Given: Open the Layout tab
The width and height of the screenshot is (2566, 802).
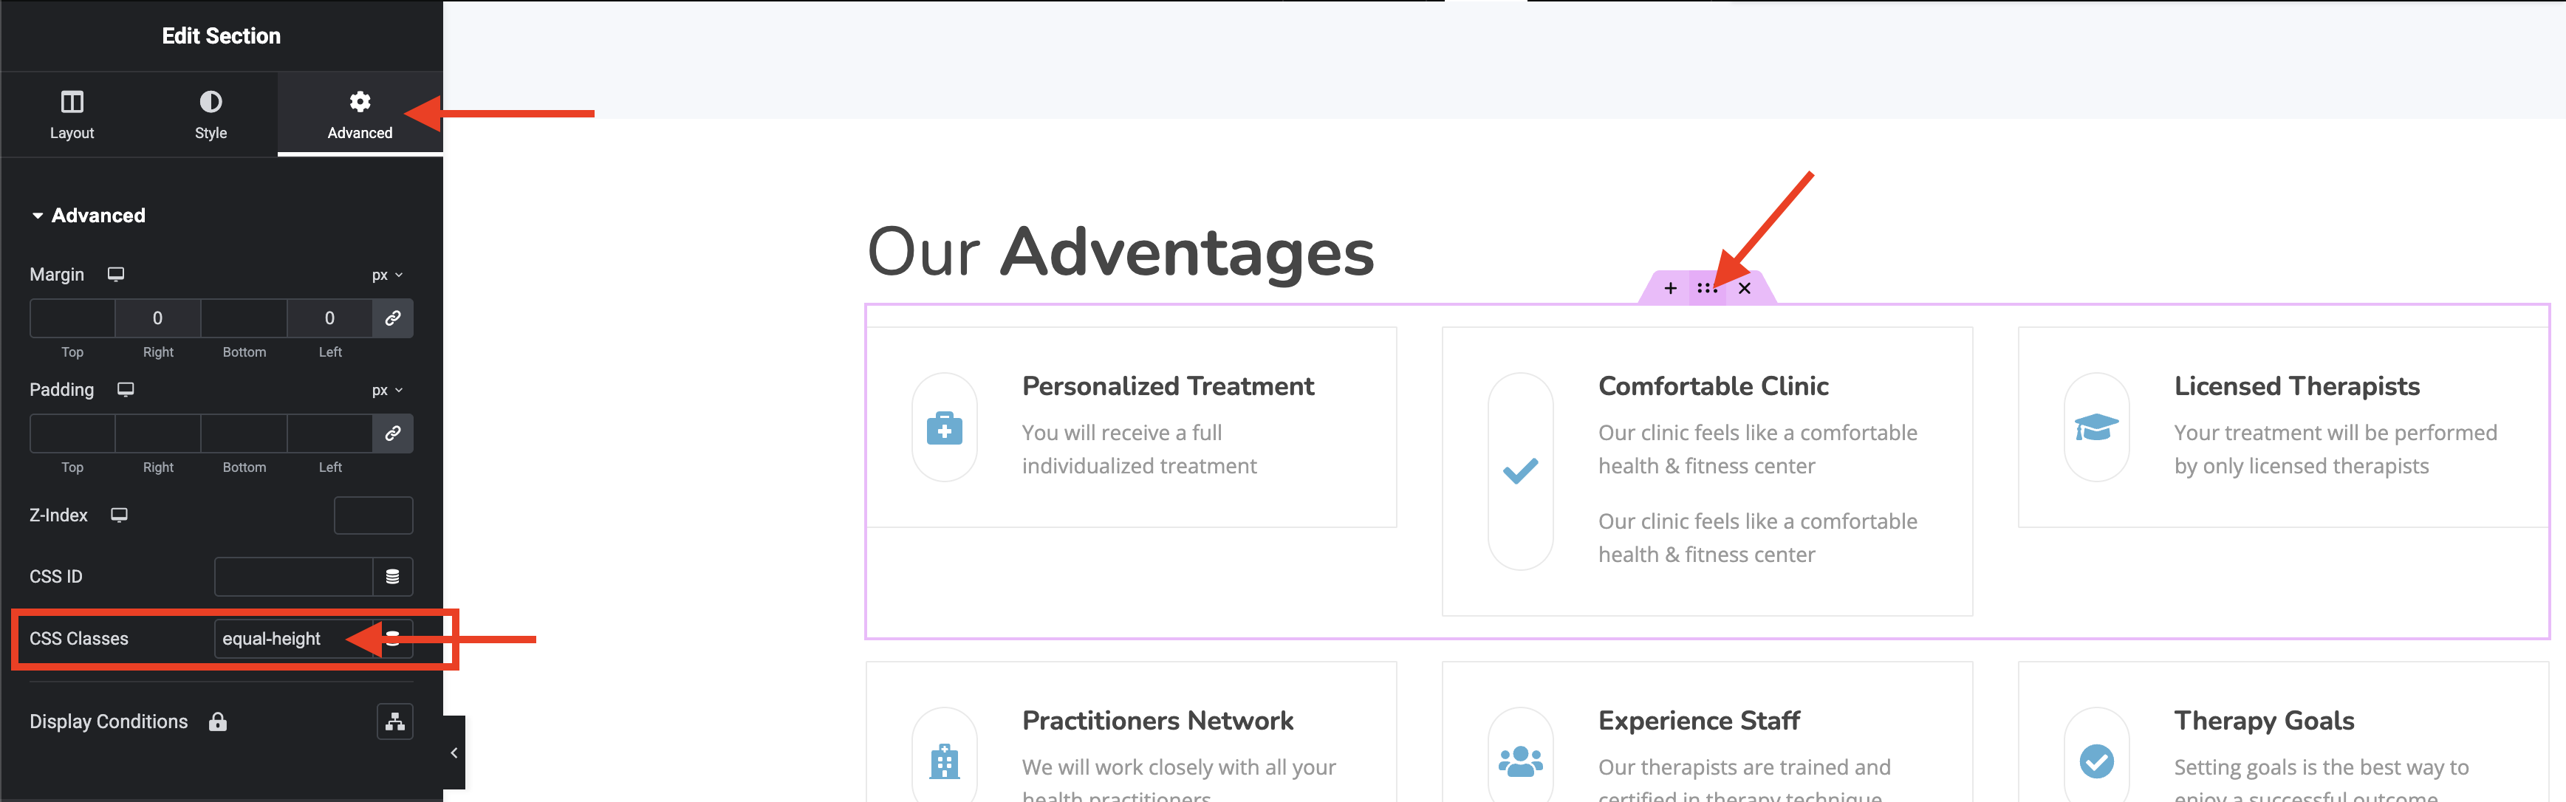Looking at the screenshot, I should pos(72,114).
